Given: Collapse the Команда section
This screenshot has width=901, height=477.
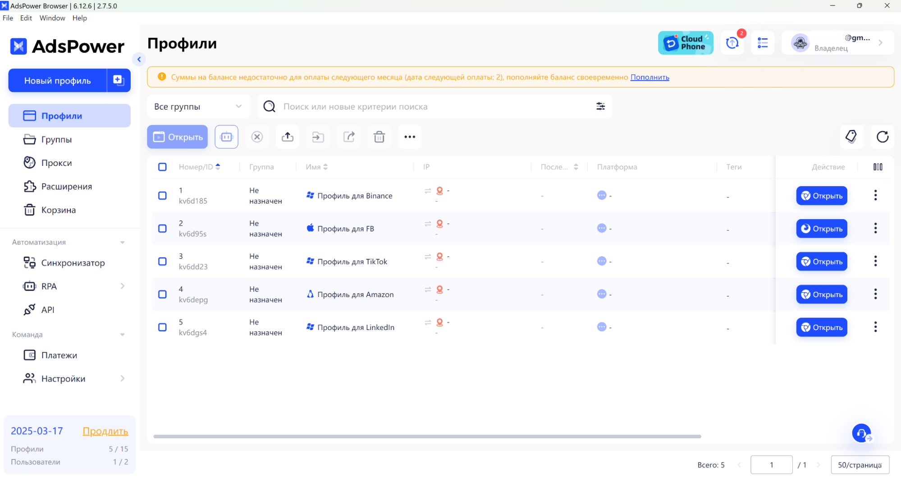Looking at the screenshot, I should (122, 335).
